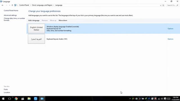Click 'Keyboard layout: US' text

click(x=54, y=29)
